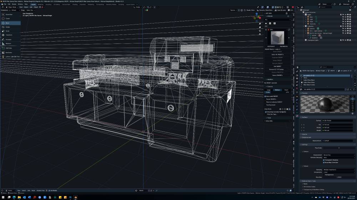Activate the Scale tool

(x=7, y=31)
